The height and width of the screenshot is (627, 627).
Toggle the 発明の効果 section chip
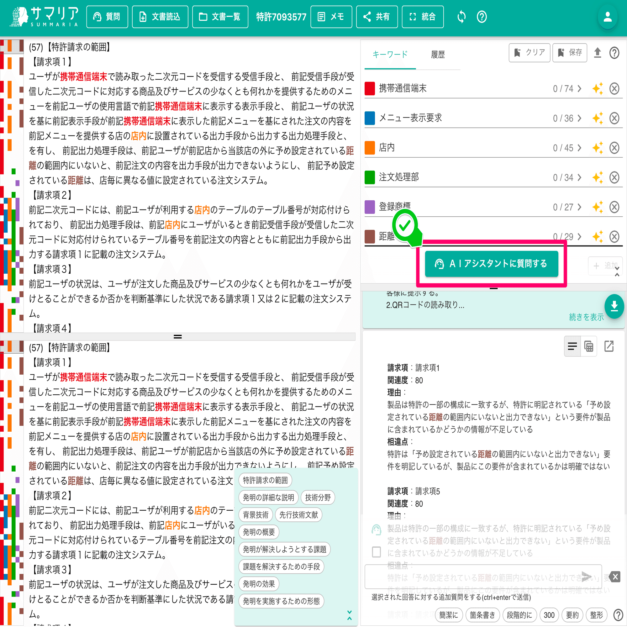tap(259, 584)
